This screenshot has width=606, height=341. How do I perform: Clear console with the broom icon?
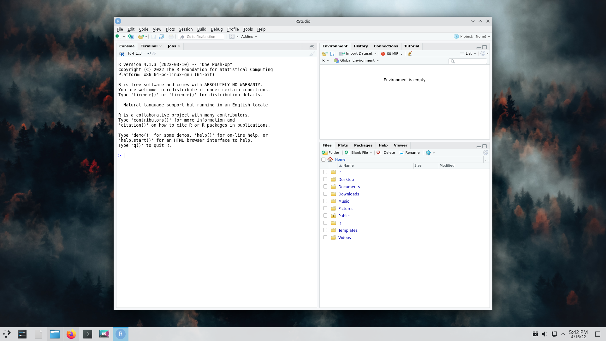312,54
